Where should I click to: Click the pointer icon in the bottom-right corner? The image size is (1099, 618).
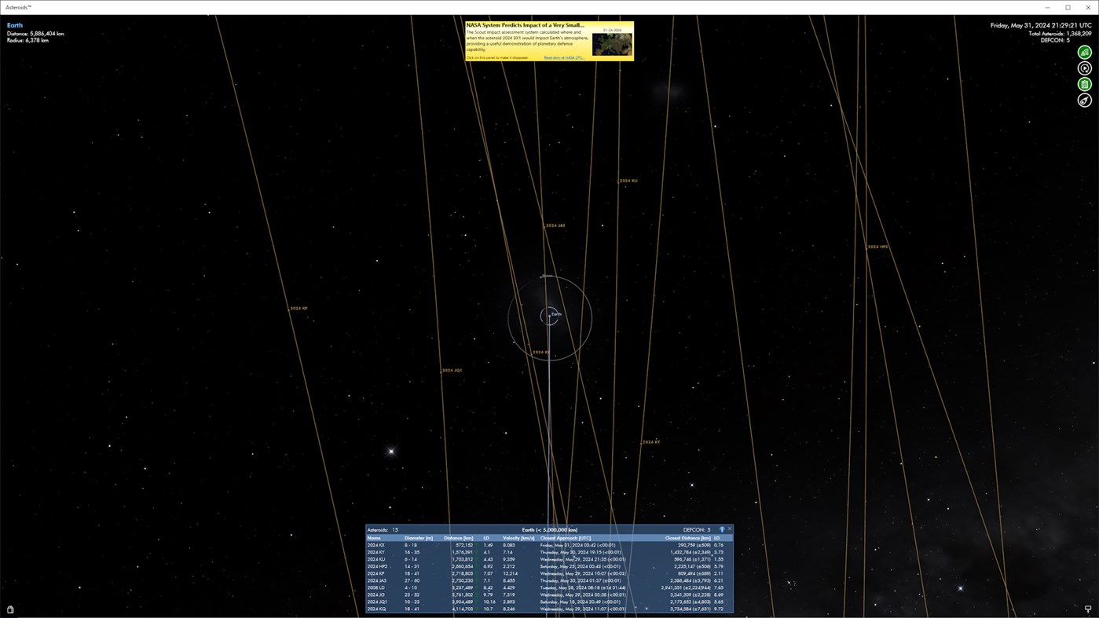1087,608
